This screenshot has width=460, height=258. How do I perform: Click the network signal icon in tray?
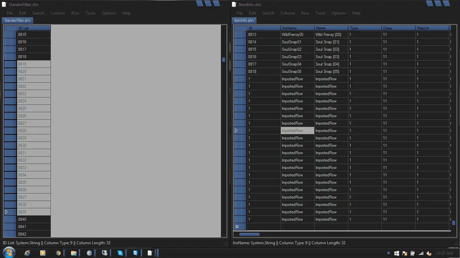421,253
